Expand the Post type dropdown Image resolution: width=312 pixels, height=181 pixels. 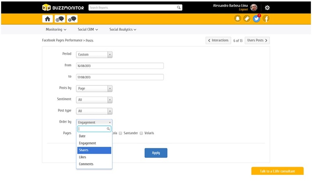[94, 111]
